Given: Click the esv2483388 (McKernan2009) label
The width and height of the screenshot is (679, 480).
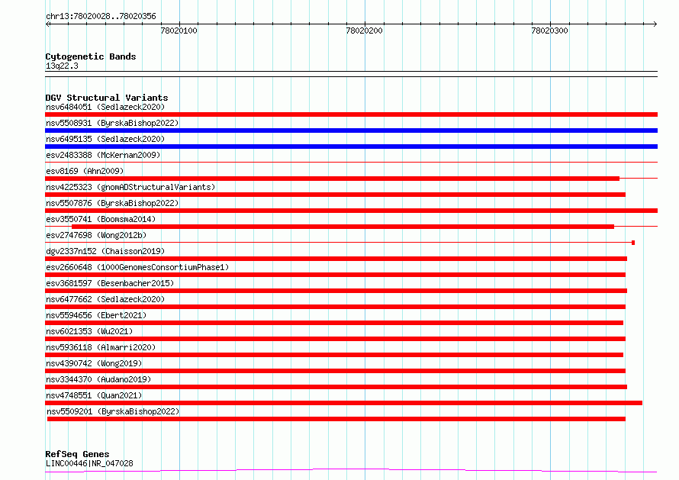Looking at the screenshot, I should [103, 155].
